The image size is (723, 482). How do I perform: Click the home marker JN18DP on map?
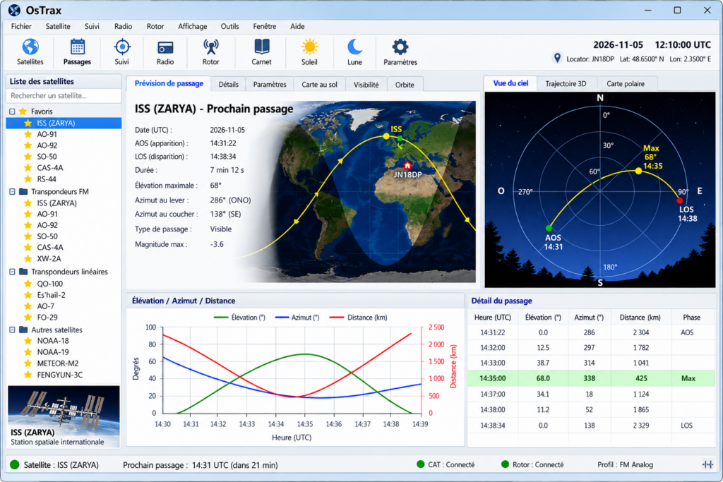407,165
